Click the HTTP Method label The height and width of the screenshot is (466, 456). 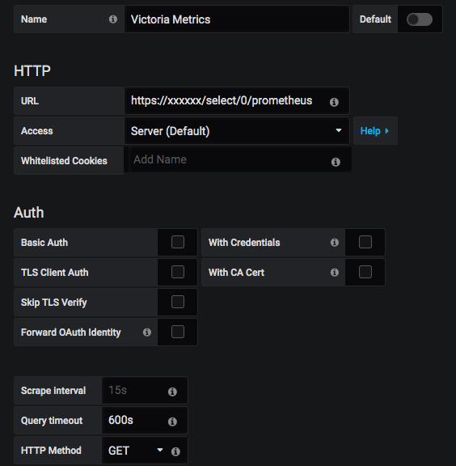coord(51,451)
